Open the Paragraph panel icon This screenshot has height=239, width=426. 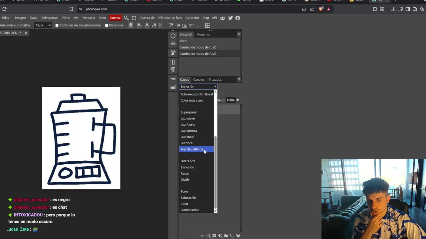coord(173,70)
